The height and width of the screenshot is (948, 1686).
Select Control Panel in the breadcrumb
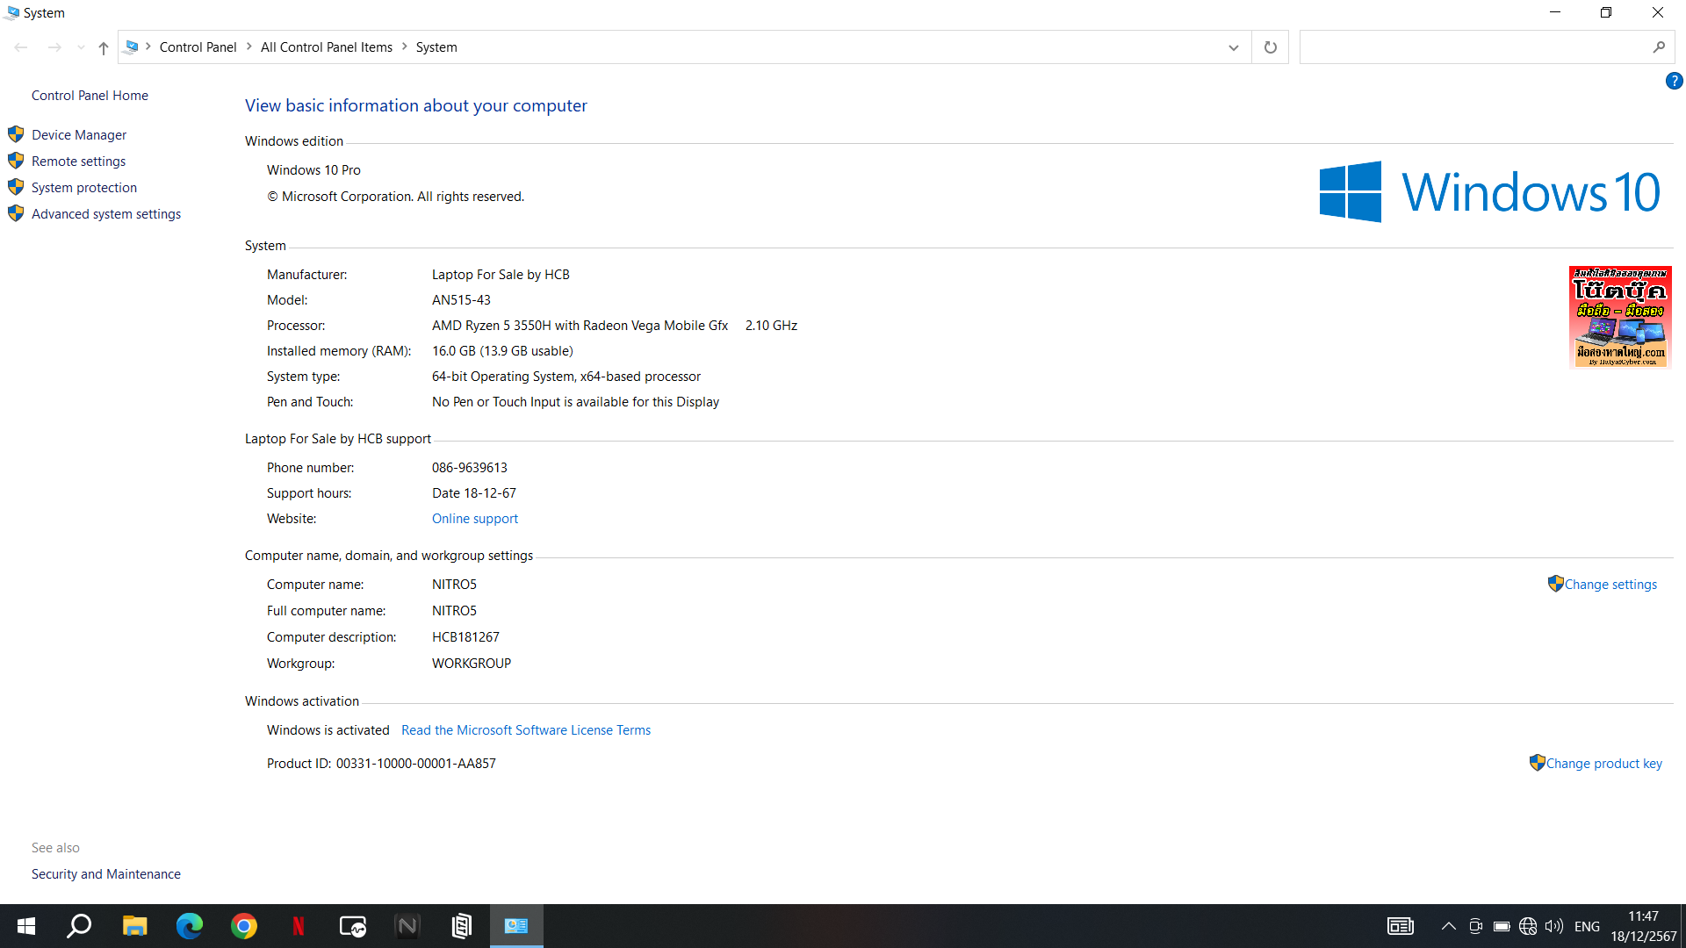coord(198,47)
